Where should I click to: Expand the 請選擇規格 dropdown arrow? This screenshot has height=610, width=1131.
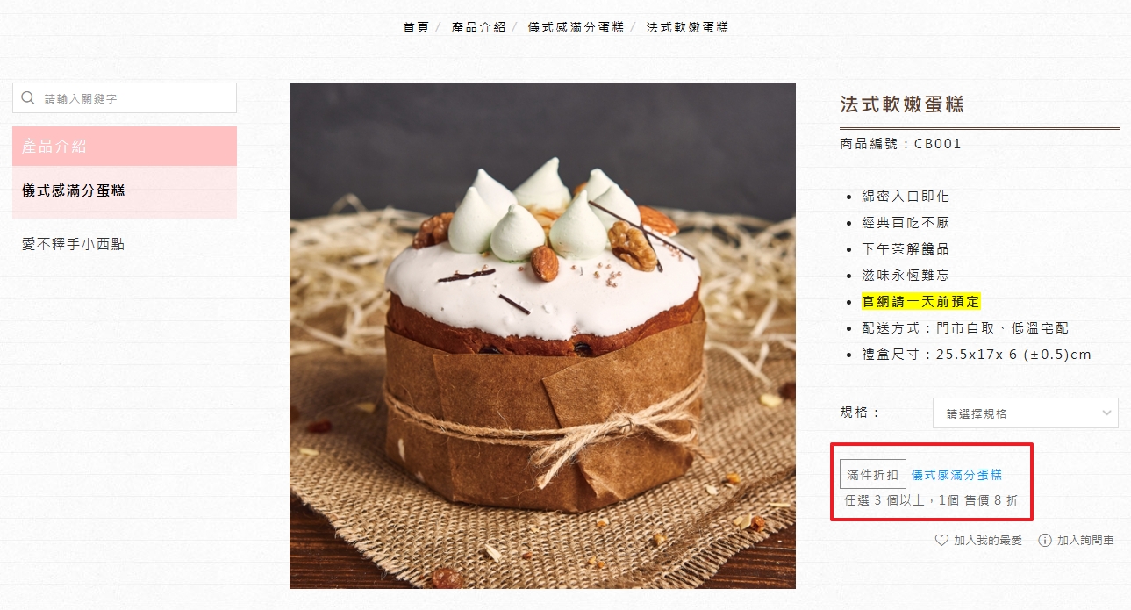click(x=1106, y=413)
